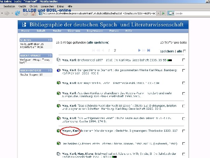This screenshot has height=158, width=210.
Task: Open the Bearbeiten menu
Action: click(x=9, y=6)
